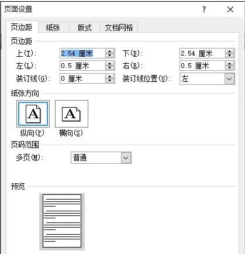245x254 pixels.
Task: Decrease the 左(L) left margin value
Action: click(110, 68)
